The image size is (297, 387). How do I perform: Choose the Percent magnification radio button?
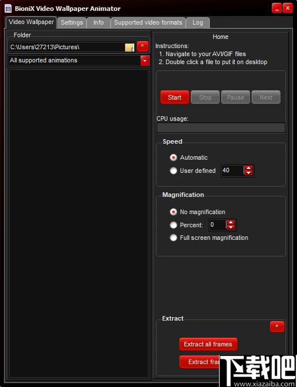pyautogui.click(x=174, y=225)
